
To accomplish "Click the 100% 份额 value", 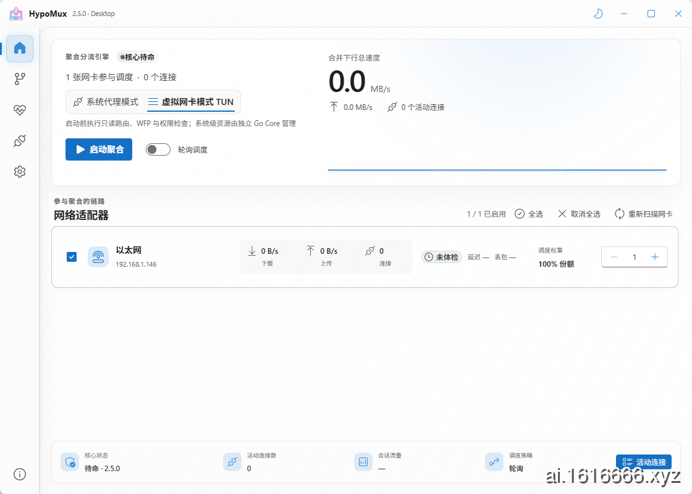I will click(556, 264).
